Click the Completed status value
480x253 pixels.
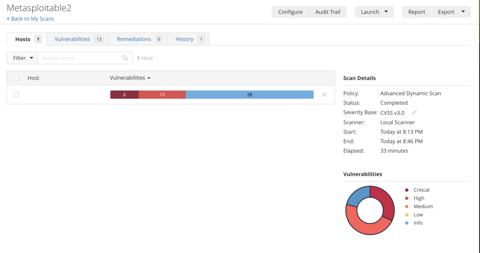(394, 103)
